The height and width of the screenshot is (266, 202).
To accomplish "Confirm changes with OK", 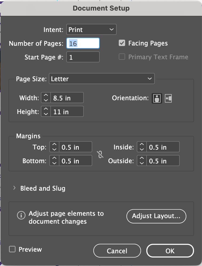I will tap(170, 251).
